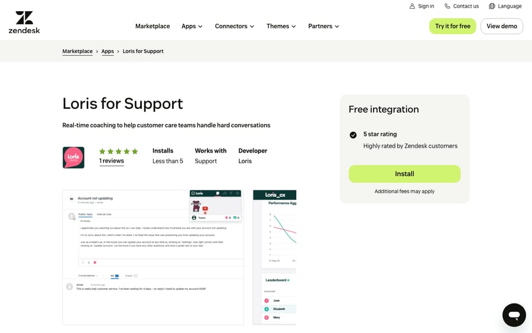Click the 'Less than 5' installs value
The image size is (532, 333).
pyautogui.click(x=168, y=161)
